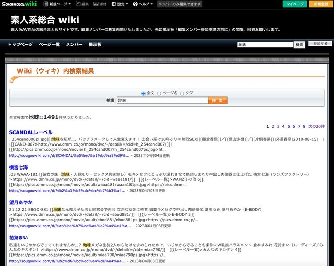Open the 掲示板 navigation item
334x266 pixels.
point(95,45)
